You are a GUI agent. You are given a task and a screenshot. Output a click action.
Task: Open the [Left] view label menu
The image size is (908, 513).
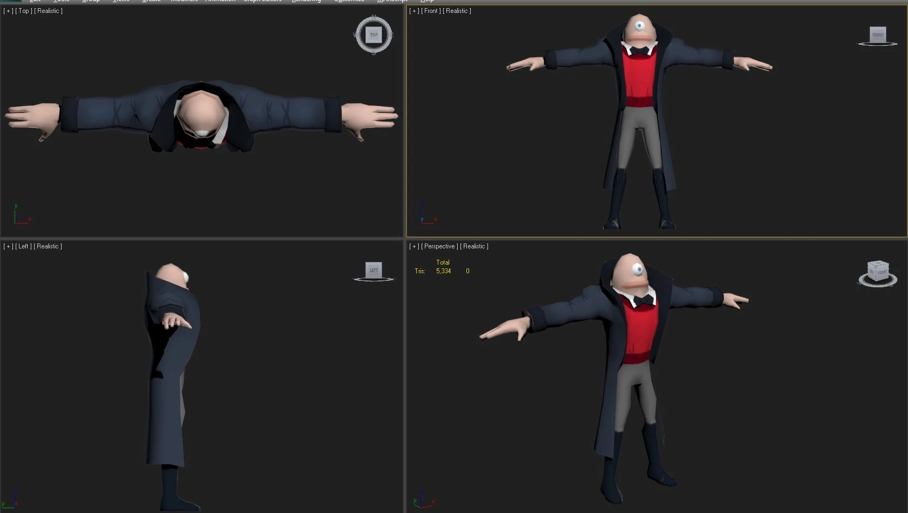pyautogui.click(x=24, y=246)
